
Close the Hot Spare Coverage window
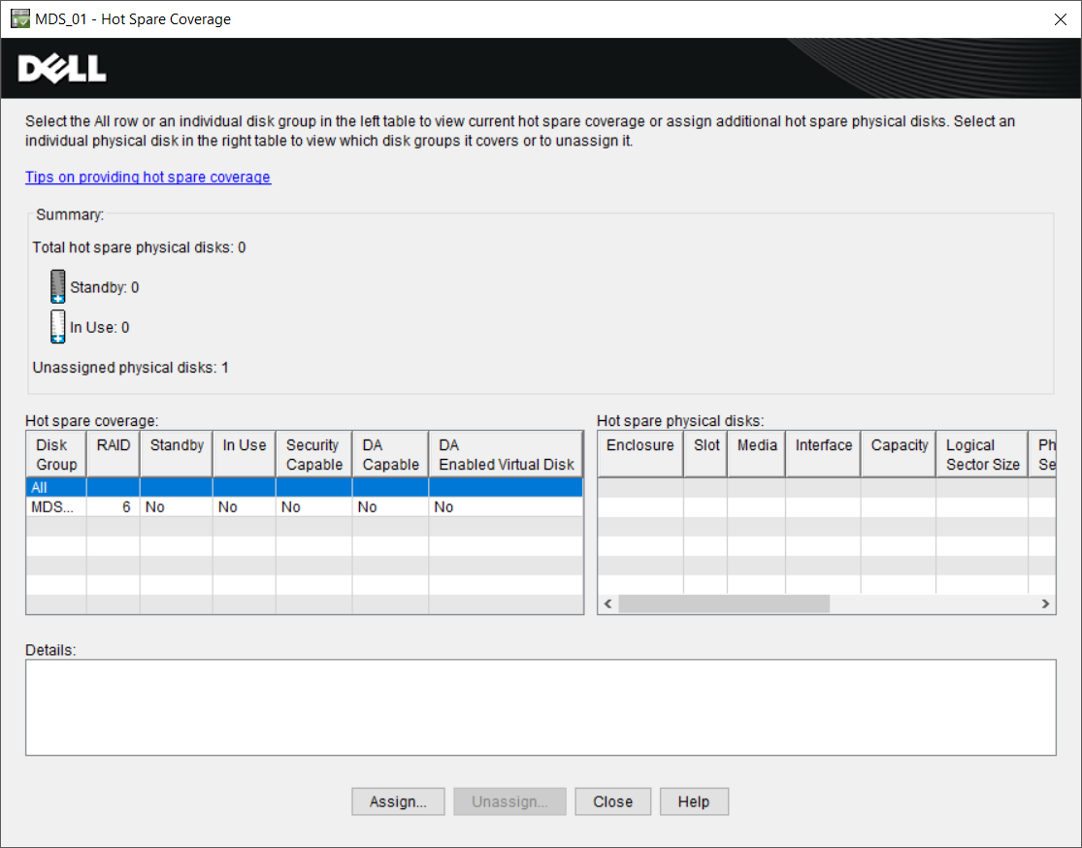(1061, 19)
